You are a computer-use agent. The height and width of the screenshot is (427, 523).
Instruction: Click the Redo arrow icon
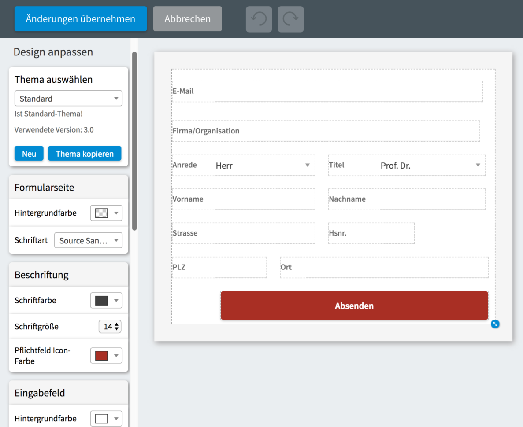(290, 19)
